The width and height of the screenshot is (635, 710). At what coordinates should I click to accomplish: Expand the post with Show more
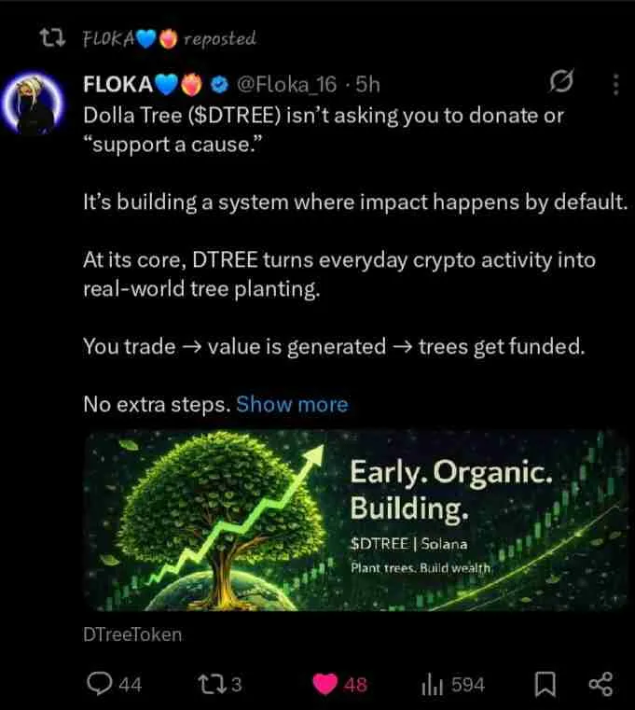tap(292, 404)
